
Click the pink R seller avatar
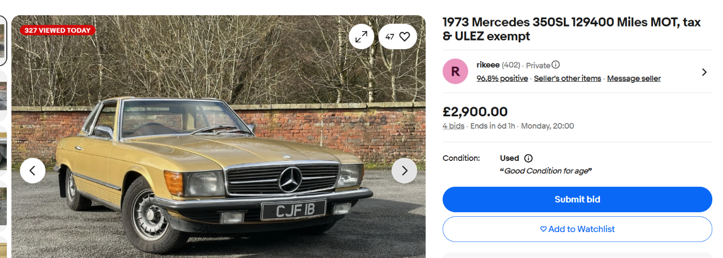(455, 72)
